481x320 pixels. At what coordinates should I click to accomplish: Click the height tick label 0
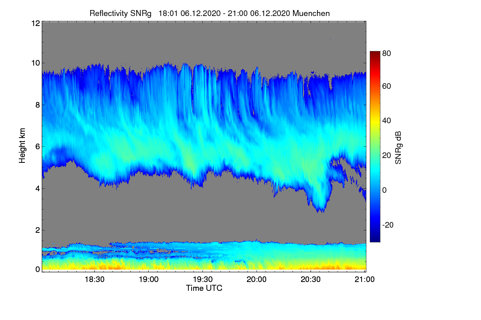(37, 270)
